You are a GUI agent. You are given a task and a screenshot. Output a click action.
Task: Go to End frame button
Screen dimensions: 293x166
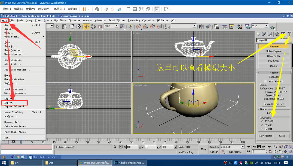point(270,147)
